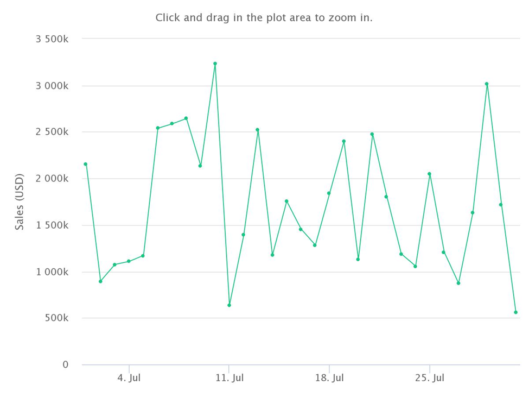Click the '4. Jul' x-axis label
Image resolution: width=529 pixels, height=397 pixels.
129,377
